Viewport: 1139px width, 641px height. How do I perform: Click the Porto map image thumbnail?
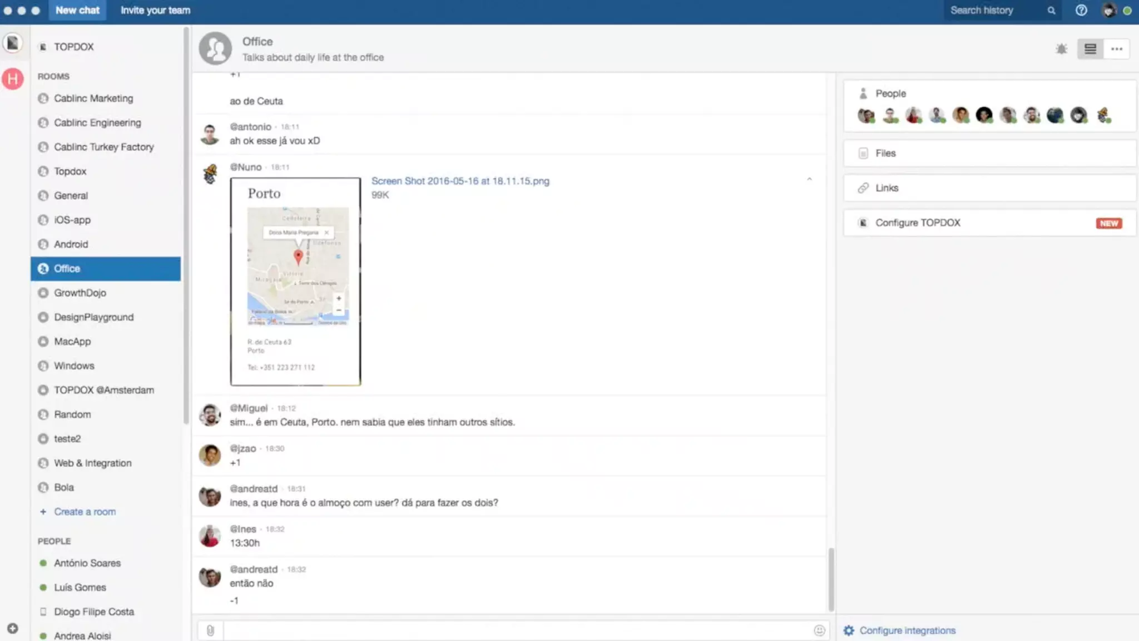(x=295, y=281)
